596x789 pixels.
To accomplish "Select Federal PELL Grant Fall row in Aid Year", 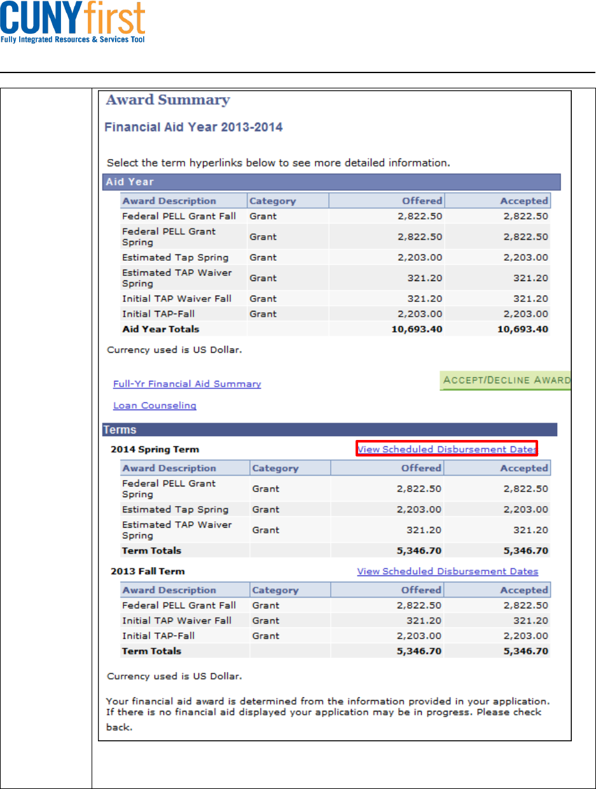I will [335, 216].
